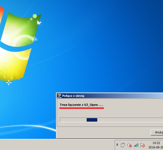This screenshot has width=163, height=150.
Task: Click the muted speaker volume icon
Action: tap(129, 145)
